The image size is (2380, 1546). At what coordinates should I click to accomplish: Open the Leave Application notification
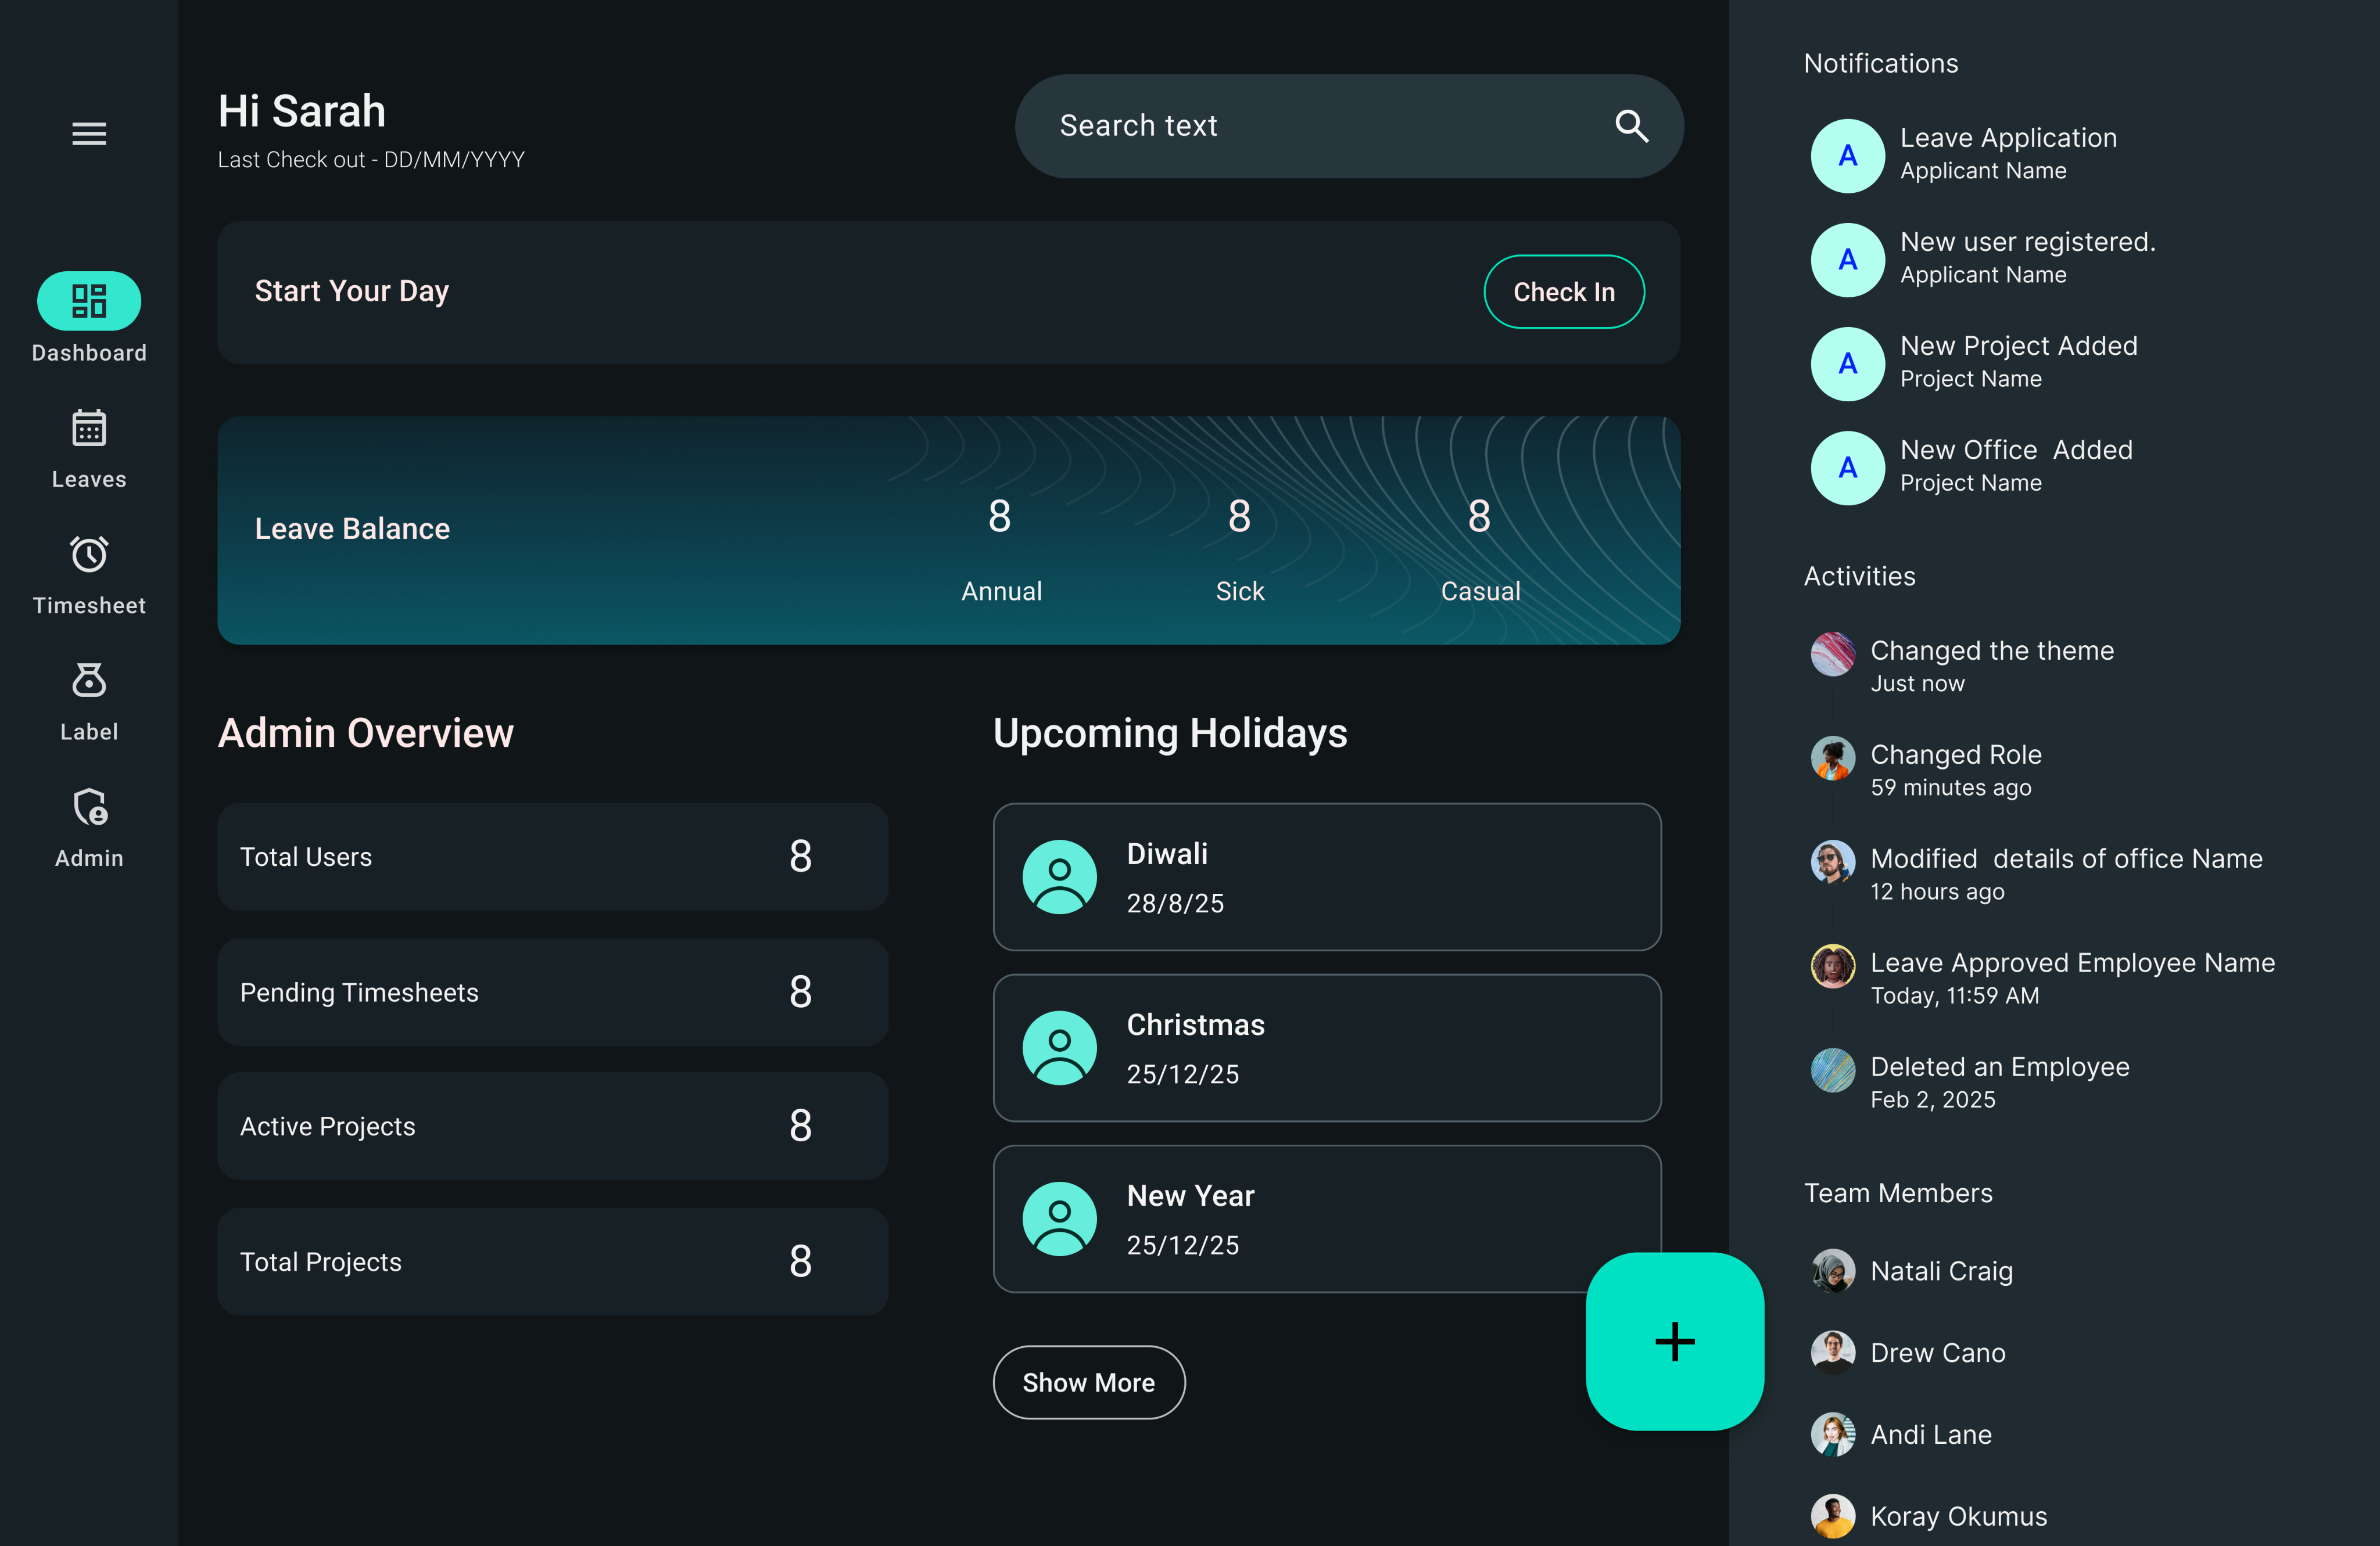(x=2008, y=154)
